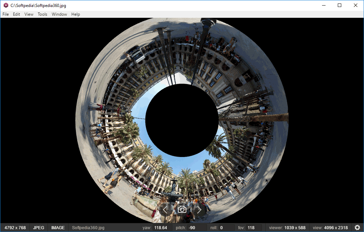
Task: Click the yaw value field 118.64
Action: (163, 227)
